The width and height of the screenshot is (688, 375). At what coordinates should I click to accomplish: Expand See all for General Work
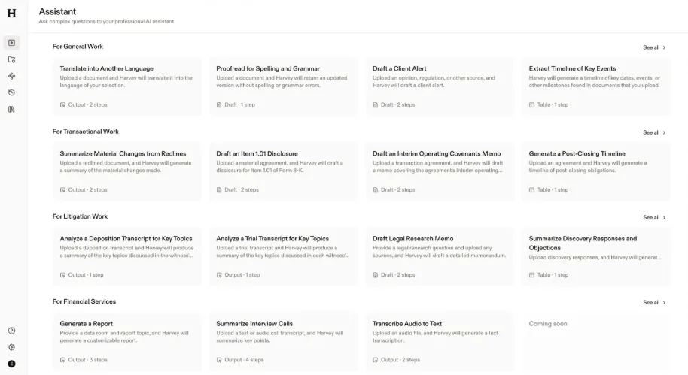[x=654, y=47]
